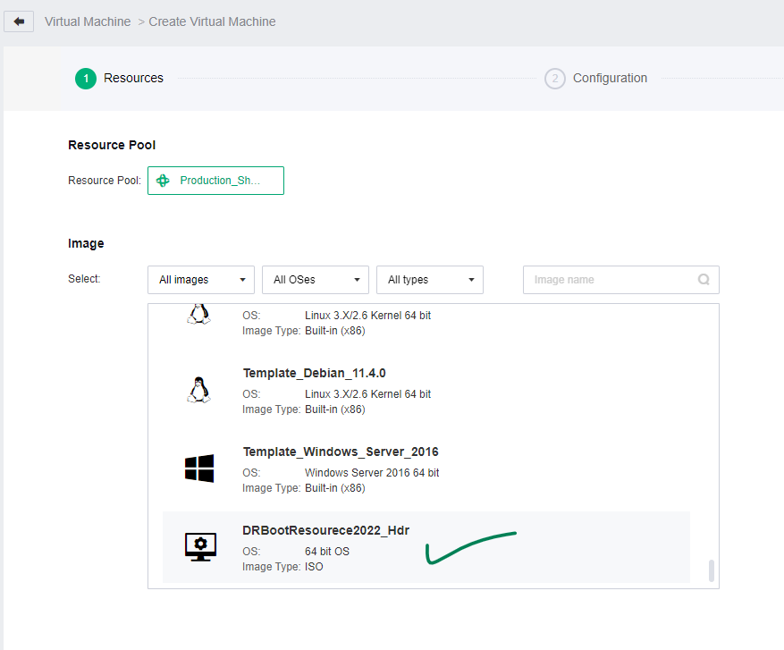
Task: Go to the Configuration step
Action: point(610,78)
